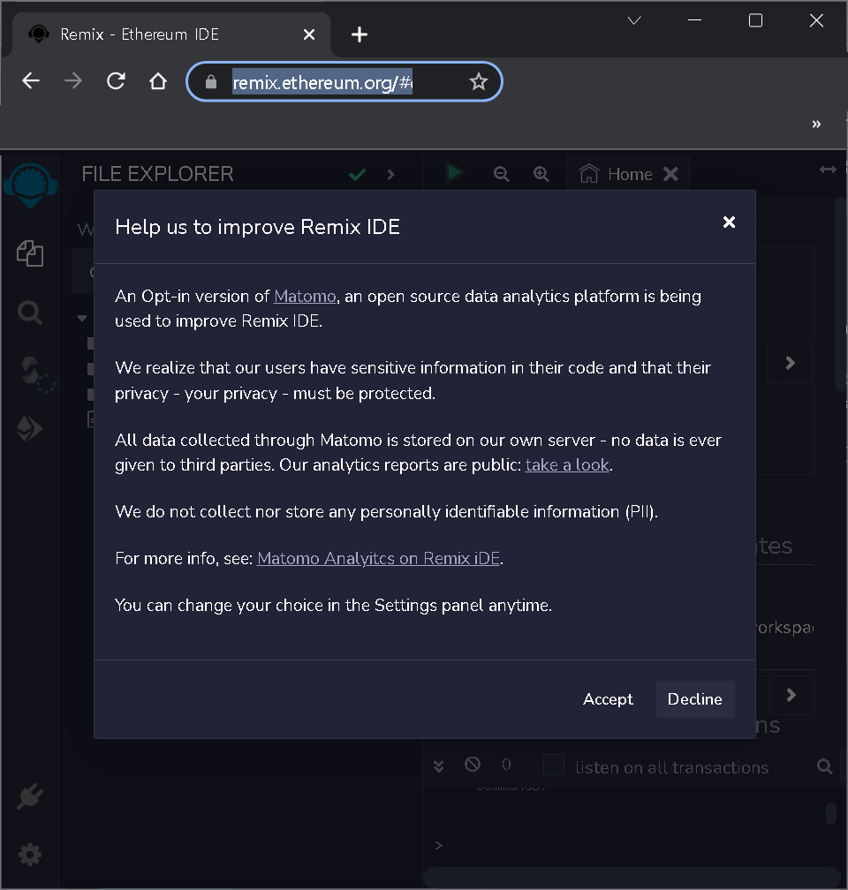Bookmark page with the star icon
848x890 pixels.
(x=478, y=82)
